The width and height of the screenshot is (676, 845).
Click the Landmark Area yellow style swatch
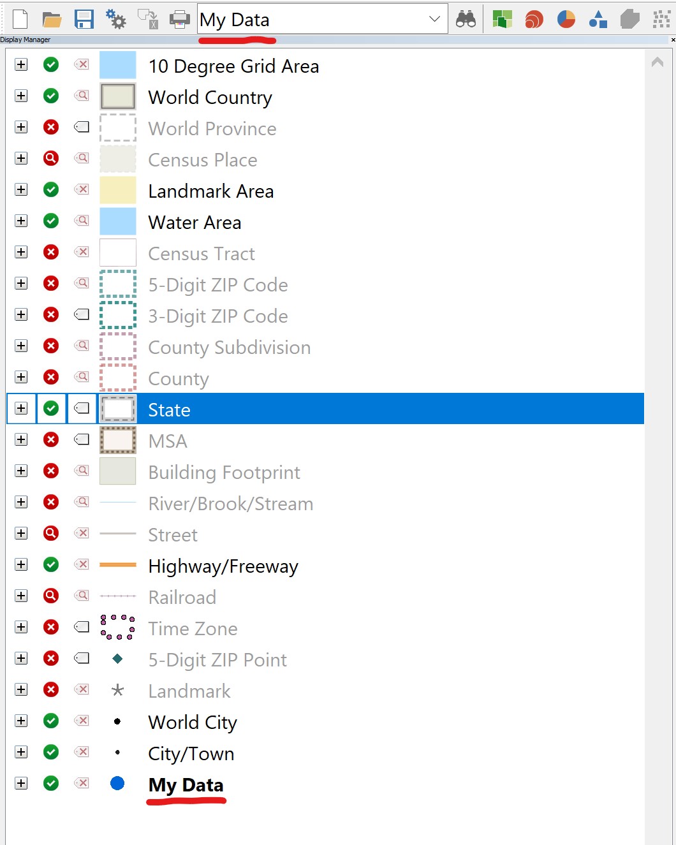tap(118, 190)
